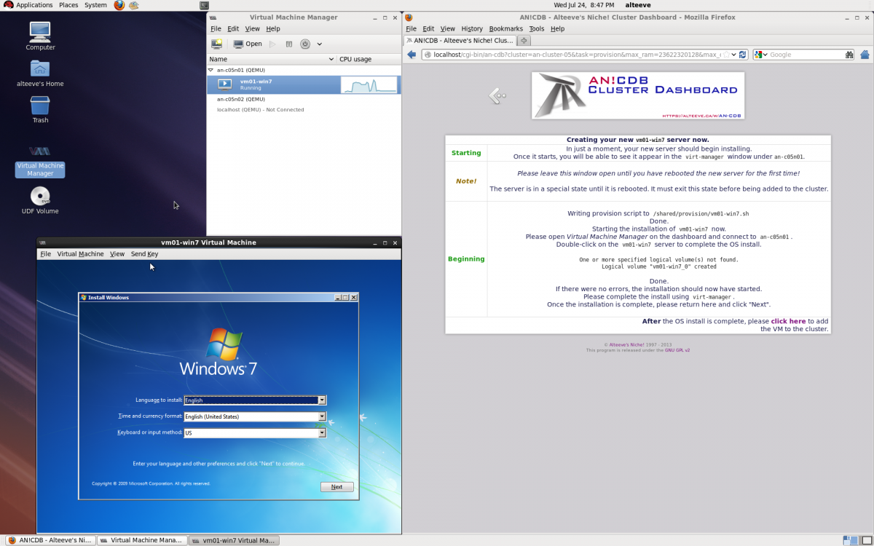Follow the 'click here' link to add VM

coord(788,321)
